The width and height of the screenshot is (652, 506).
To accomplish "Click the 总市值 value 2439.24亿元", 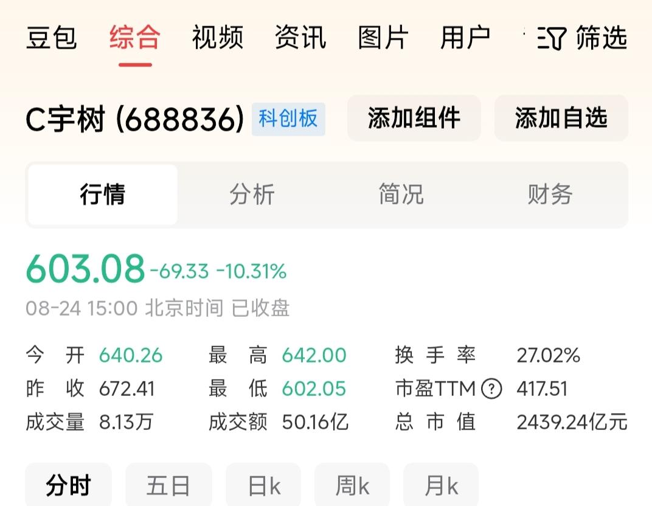I will pyautogui.click(x=572, y=423).
